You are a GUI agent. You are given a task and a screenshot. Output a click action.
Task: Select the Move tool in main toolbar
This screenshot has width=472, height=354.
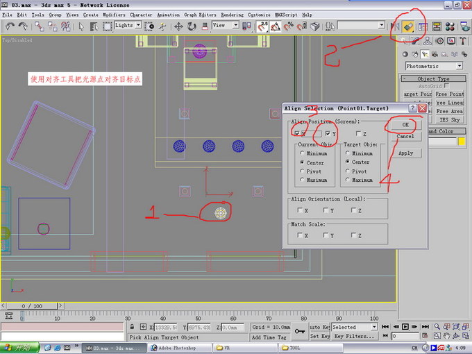(x=178, y=26)
